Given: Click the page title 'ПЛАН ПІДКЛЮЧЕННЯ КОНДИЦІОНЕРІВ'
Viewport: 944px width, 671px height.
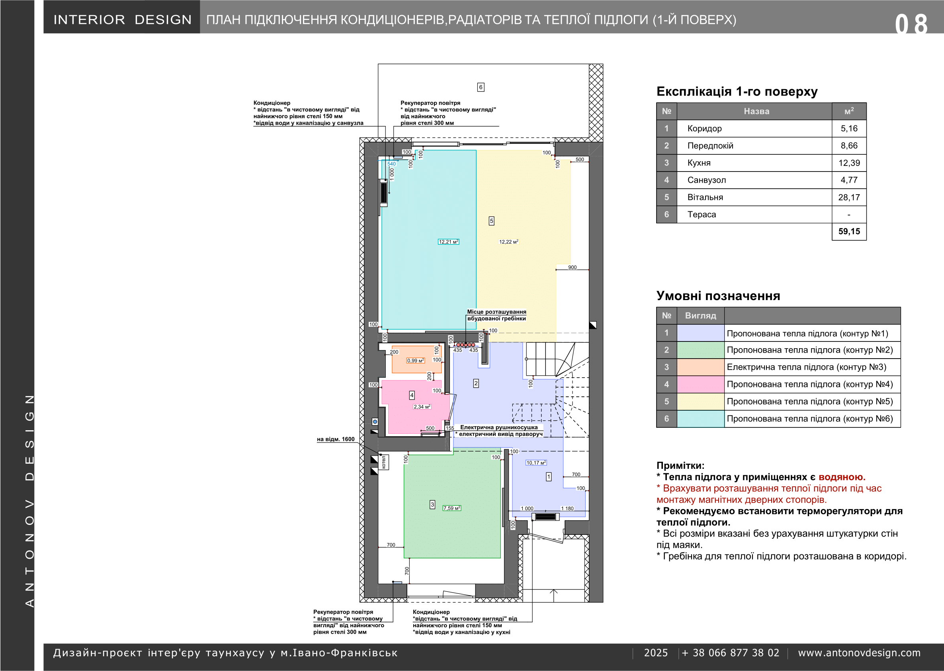Looking at the screenshot, I should (471, 20).
